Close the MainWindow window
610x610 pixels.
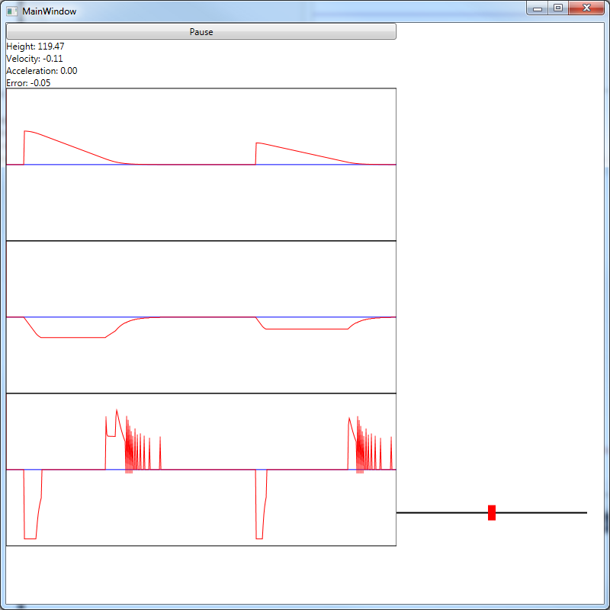(x=586, y=8)
